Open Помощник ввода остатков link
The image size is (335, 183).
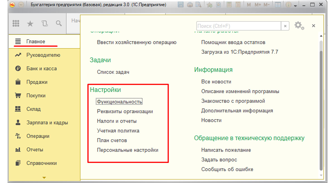(233, 43)
